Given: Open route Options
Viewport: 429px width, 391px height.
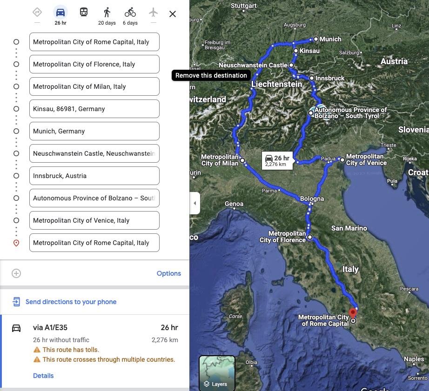Looking at the screenshot, I should [x=168, y=273].
